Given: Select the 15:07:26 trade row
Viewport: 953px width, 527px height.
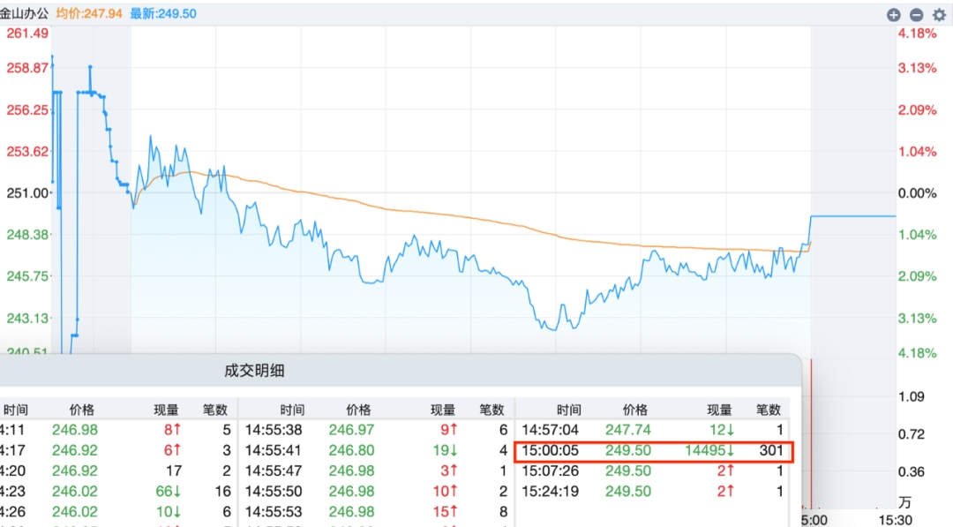Looking at the screenshot, I should pyautogui.click(x=653, y=471).
